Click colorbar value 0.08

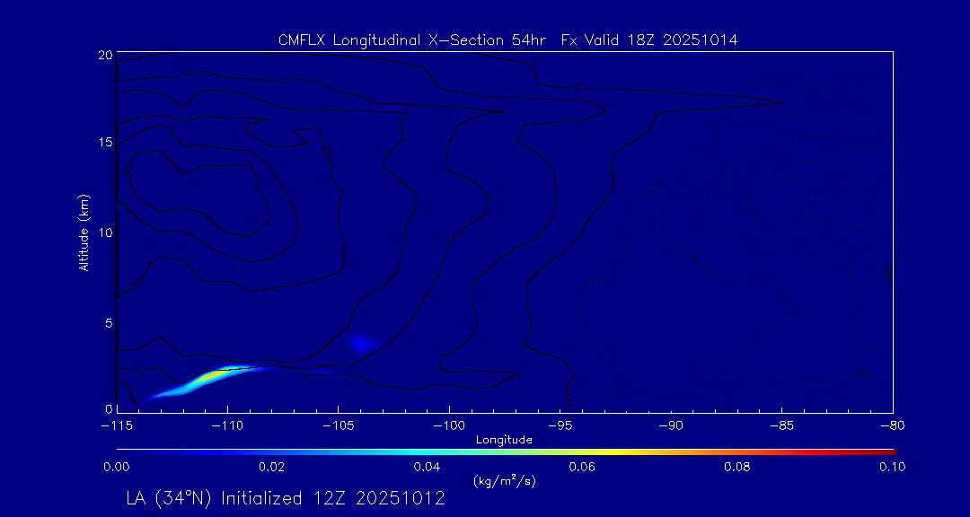point(737,467)
